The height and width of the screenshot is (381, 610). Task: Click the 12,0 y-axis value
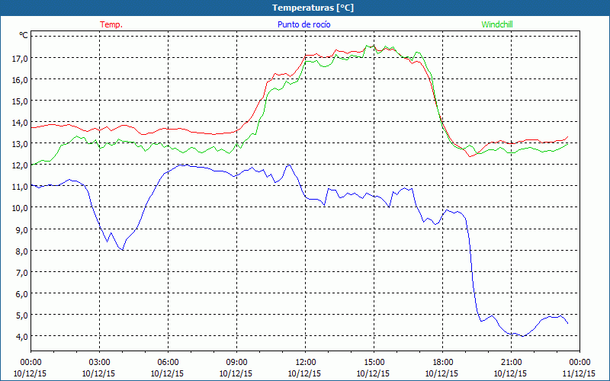click(x=21, y=165)
